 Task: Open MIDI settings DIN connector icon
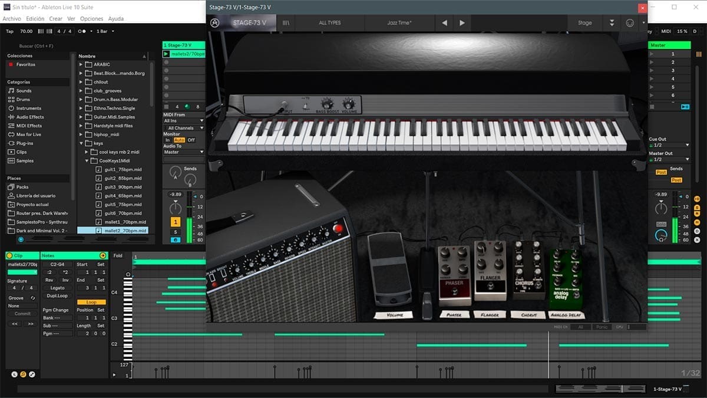click(x=630, y=23)
